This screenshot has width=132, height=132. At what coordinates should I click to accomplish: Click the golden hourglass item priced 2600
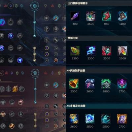[74, 119]
